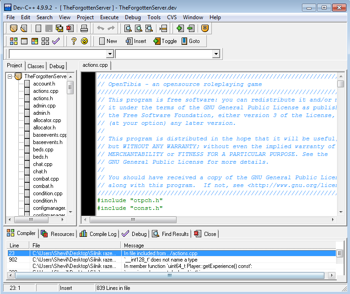Image resolution: width=350 pixels, height=294 pixels.
Task: Open the Resources bottom panel tab
Action: [58, 234]
